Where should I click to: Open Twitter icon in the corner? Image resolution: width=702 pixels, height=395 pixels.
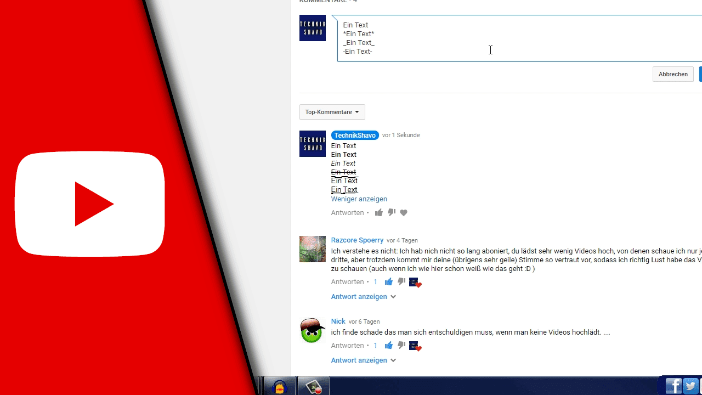(x=691, y=386)
